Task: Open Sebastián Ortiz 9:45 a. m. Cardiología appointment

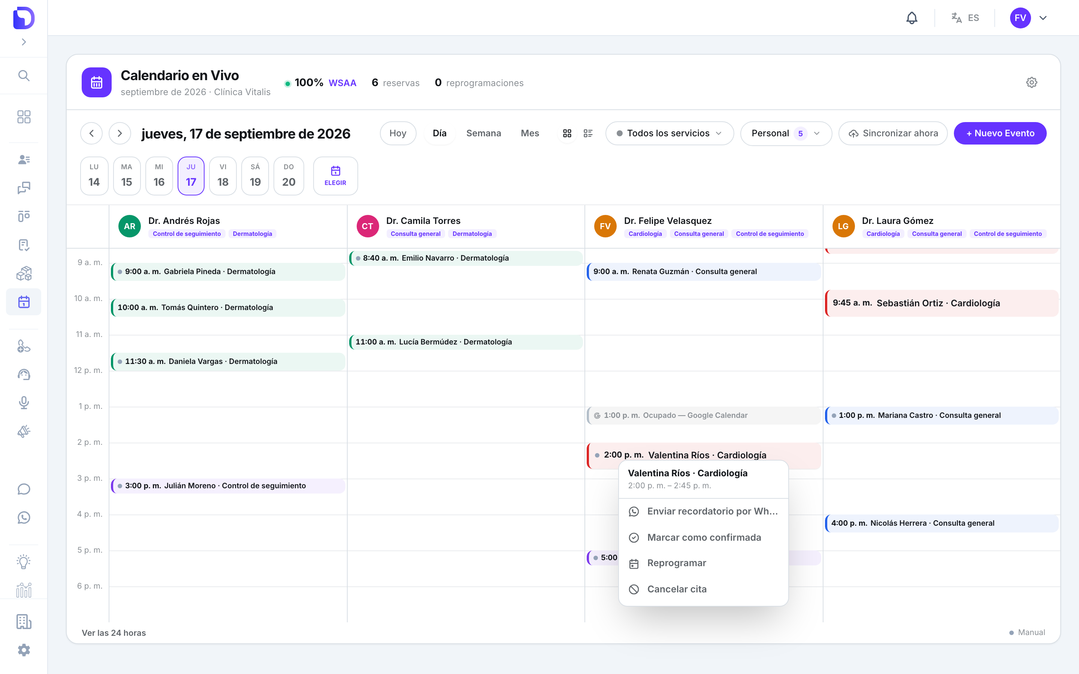Action: click(x=942, y=303)
